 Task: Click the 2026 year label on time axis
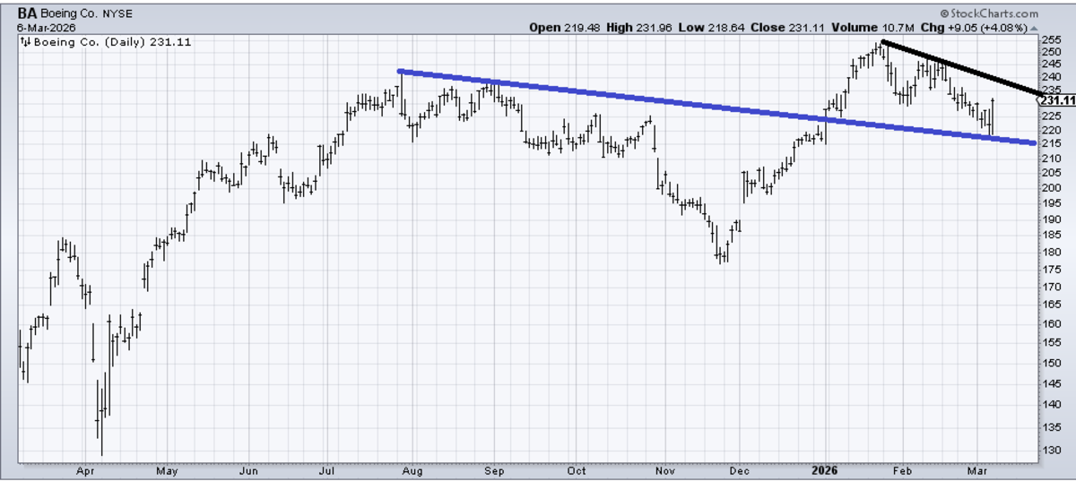(824, 470)
